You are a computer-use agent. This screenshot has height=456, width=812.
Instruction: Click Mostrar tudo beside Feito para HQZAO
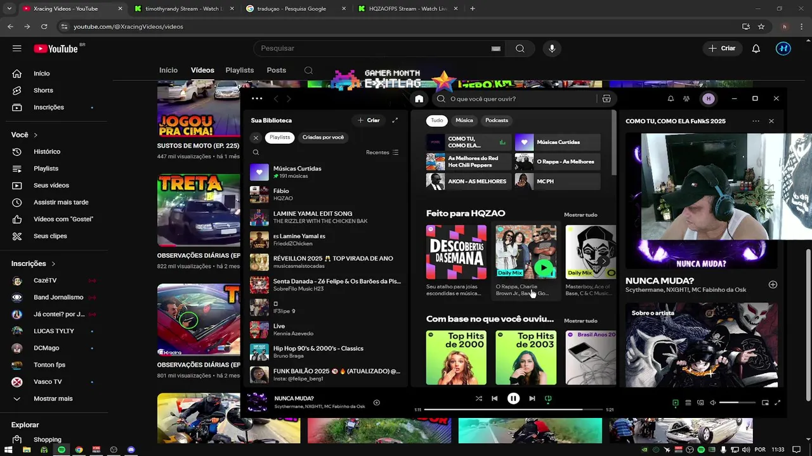[x=580, y=215]
